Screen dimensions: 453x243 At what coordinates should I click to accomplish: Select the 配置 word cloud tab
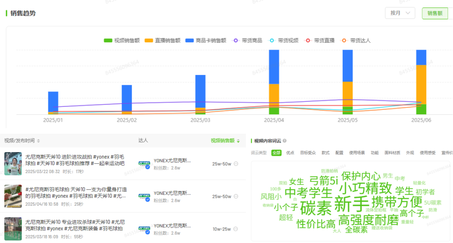click(339, 153)
